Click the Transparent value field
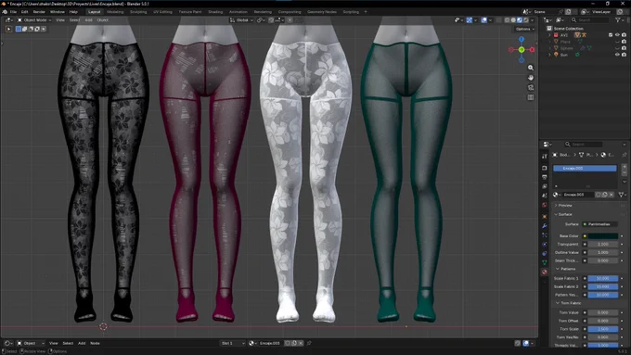 click(x=603, y=245)
